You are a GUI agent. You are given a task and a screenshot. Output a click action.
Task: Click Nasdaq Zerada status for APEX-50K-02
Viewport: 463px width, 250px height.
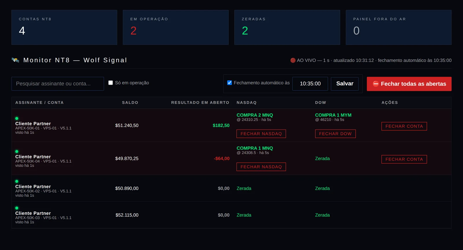coord(244,188)
